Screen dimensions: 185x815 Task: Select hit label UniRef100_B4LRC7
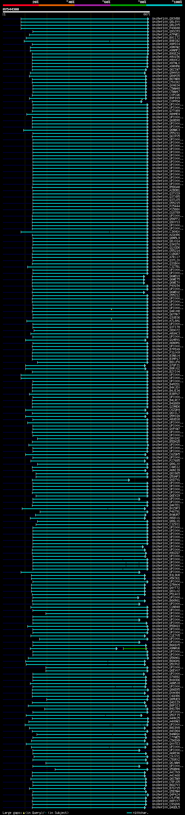pyautogui.click(x=166, y=400)
